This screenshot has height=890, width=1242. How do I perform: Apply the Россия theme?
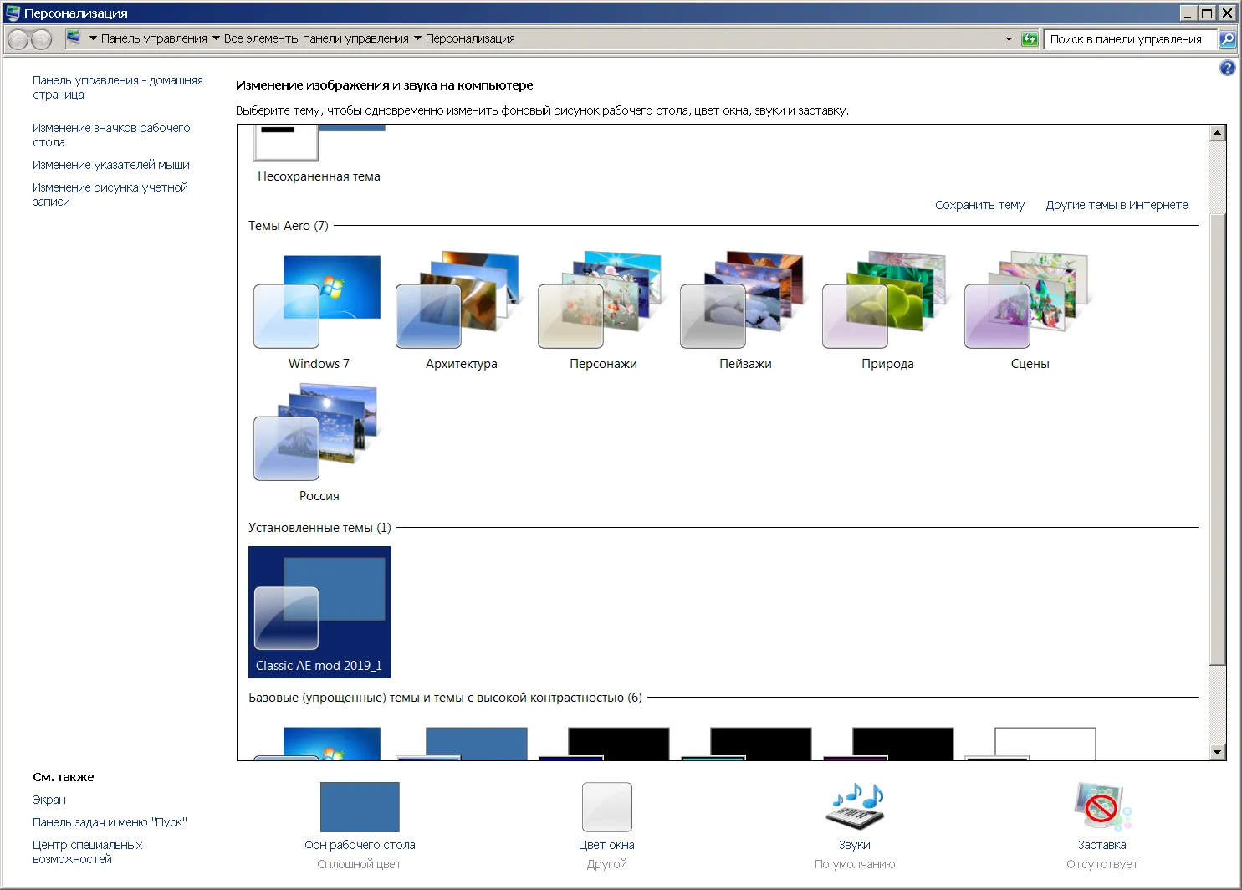319,442
